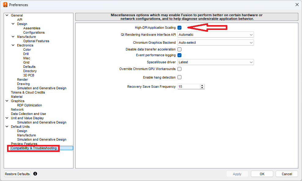Viewport: 302px width, 181px height.
Task: Toggle the High-DPI Application Scaling checkbox
Action: click(x=180, y=28)
